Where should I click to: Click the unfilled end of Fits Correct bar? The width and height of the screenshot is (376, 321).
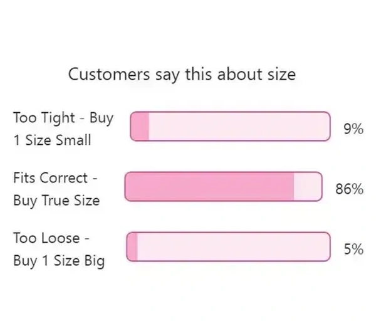tap(308, 187)
